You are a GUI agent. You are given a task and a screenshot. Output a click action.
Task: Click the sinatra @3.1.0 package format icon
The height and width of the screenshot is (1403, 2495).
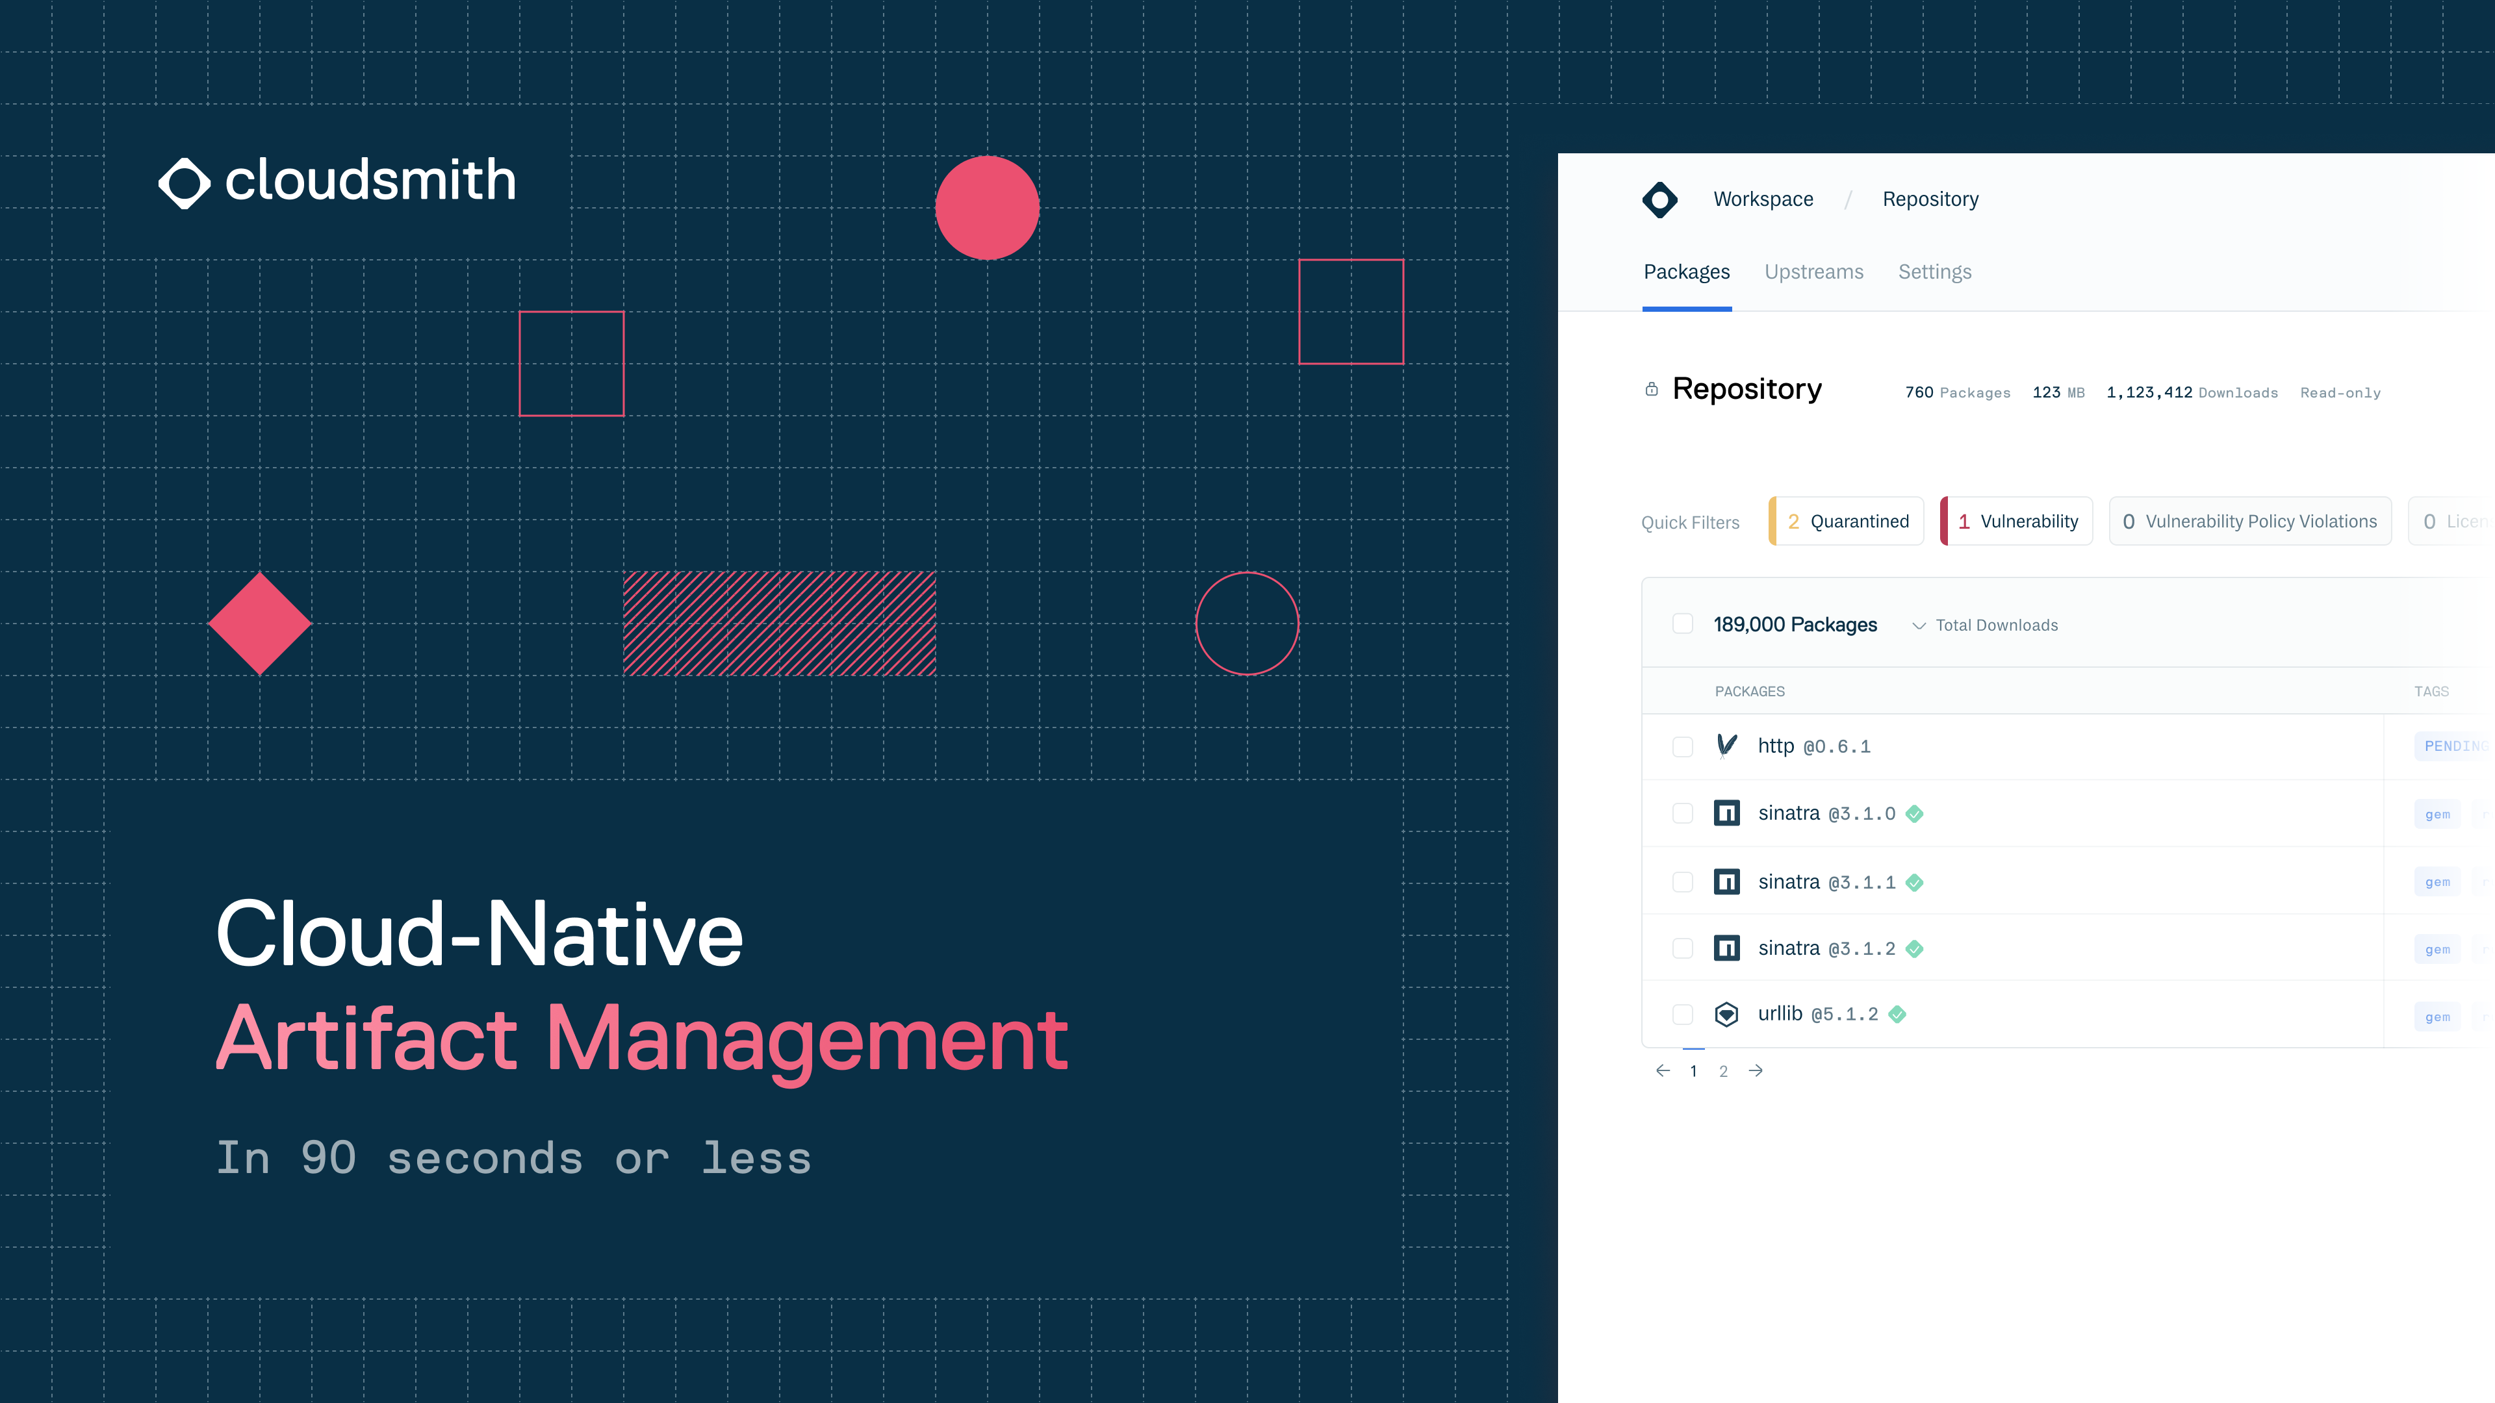pyautogui.click(x=1726, y=813)
